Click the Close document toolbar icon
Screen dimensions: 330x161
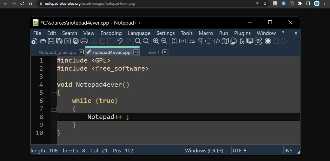(67, 41)
